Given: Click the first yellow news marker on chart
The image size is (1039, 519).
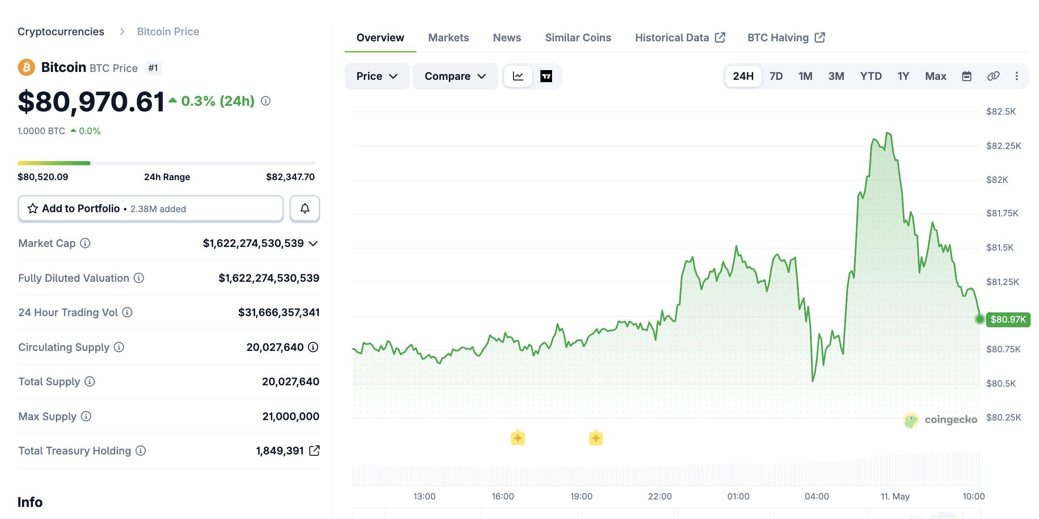Looking at the screenshot, I should coord(518,438).
